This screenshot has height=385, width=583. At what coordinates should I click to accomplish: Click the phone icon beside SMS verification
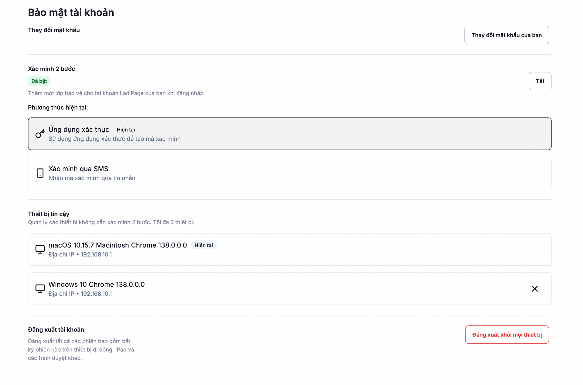pos(40,173)
